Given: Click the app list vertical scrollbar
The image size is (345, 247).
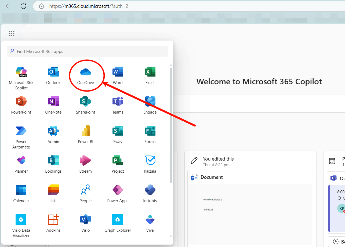Looking at the screenshot, I should pos(171,125).
